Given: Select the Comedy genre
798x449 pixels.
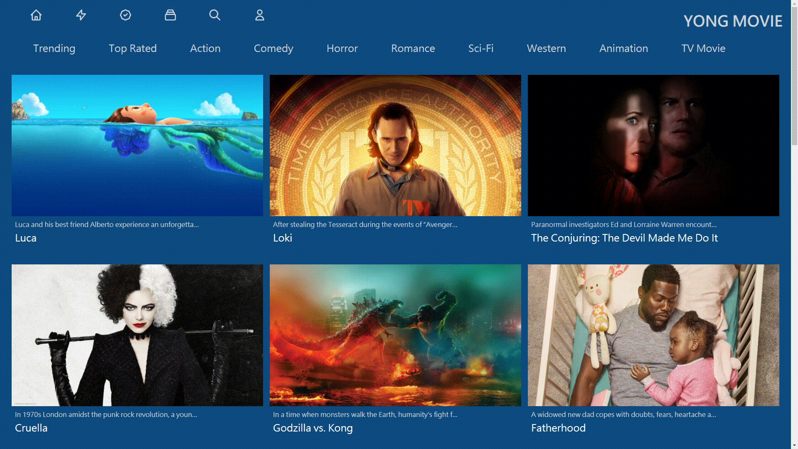Looking at the screenshot, I should click(x=273, y=48).
